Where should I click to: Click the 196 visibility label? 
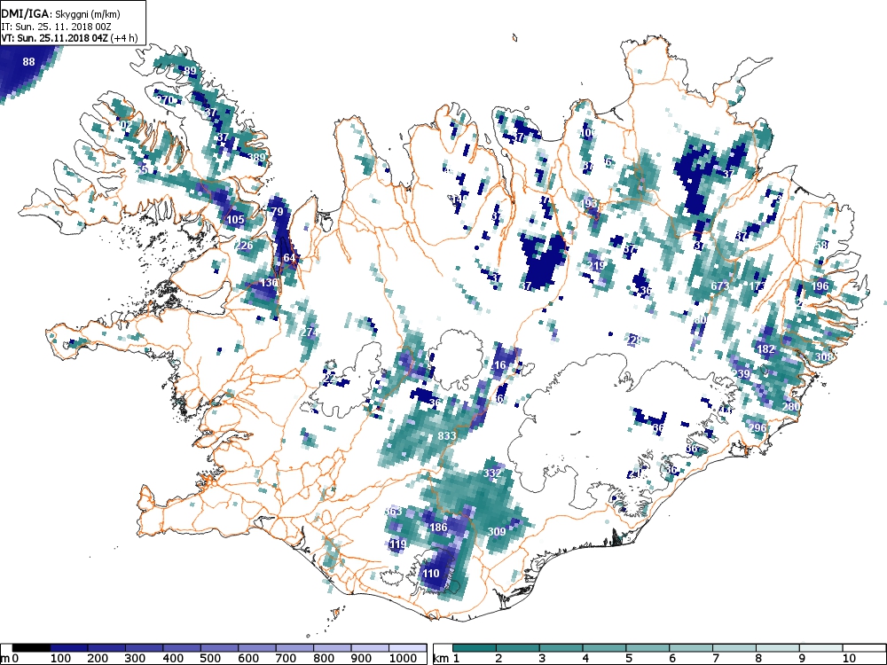click(x=820, y=286)
